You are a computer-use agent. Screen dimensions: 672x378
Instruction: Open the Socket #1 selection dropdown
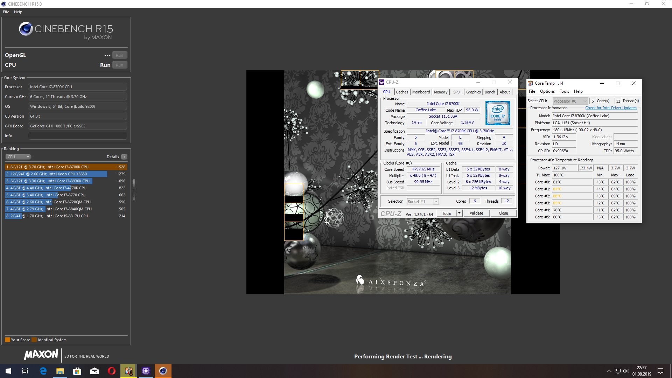click(436, 202)
